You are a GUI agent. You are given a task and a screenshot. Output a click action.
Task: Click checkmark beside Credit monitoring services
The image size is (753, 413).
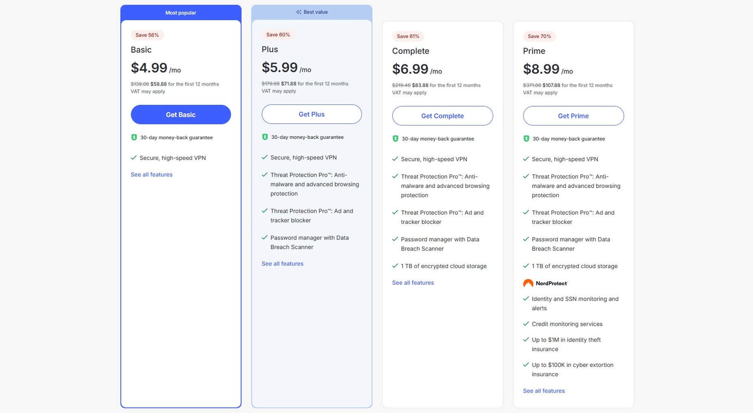[x=526, y=324]
